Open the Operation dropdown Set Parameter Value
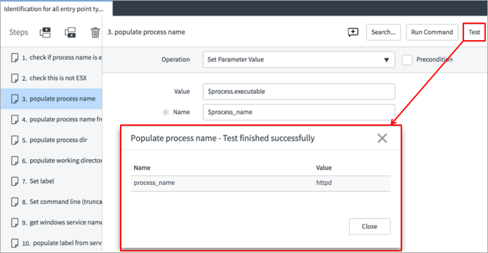 click(299, 60)
